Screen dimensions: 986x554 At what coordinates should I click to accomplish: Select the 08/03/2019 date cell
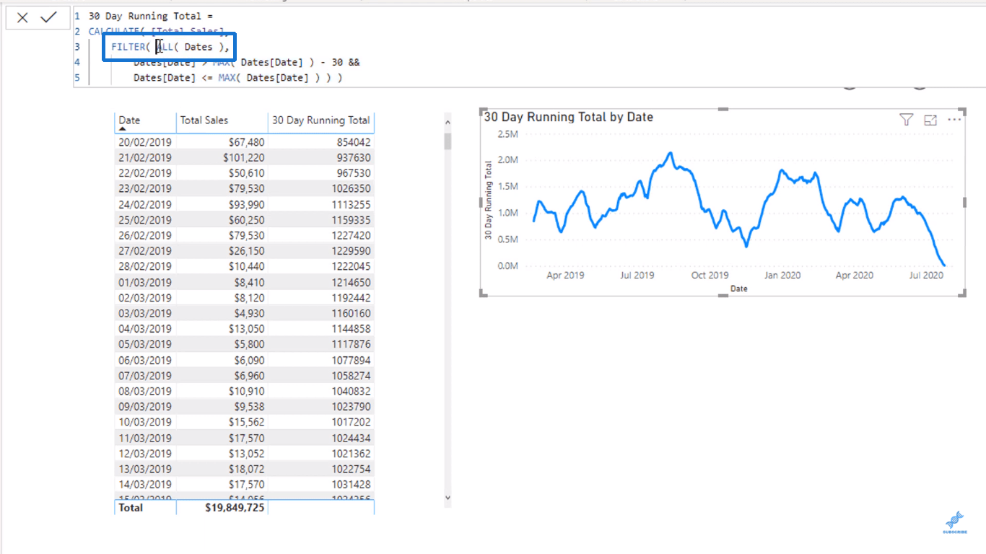tap(145, 391)
